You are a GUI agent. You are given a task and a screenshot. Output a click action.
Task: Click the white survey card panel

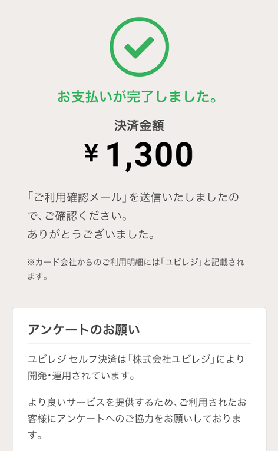tap(139, 379)
